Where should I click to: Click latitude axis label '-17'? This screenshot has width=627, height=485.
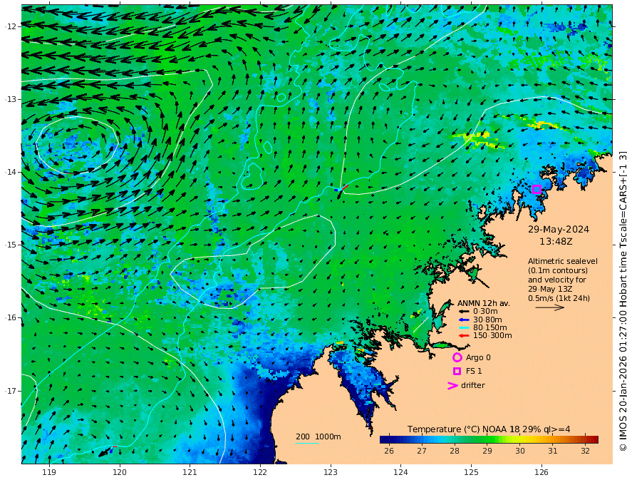pyautogui.click(x=11, y=391)
